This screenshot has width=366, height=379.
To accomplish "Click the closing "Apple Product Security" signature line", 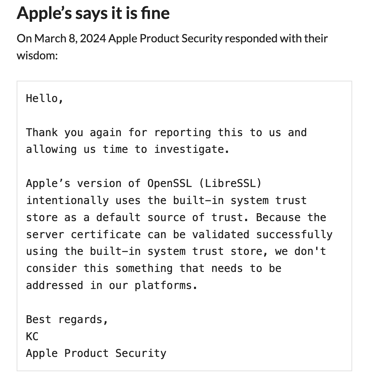I will [96, 353].
